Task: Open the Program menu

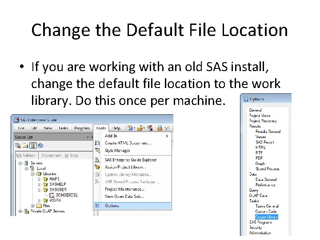Action: (82, 128)
